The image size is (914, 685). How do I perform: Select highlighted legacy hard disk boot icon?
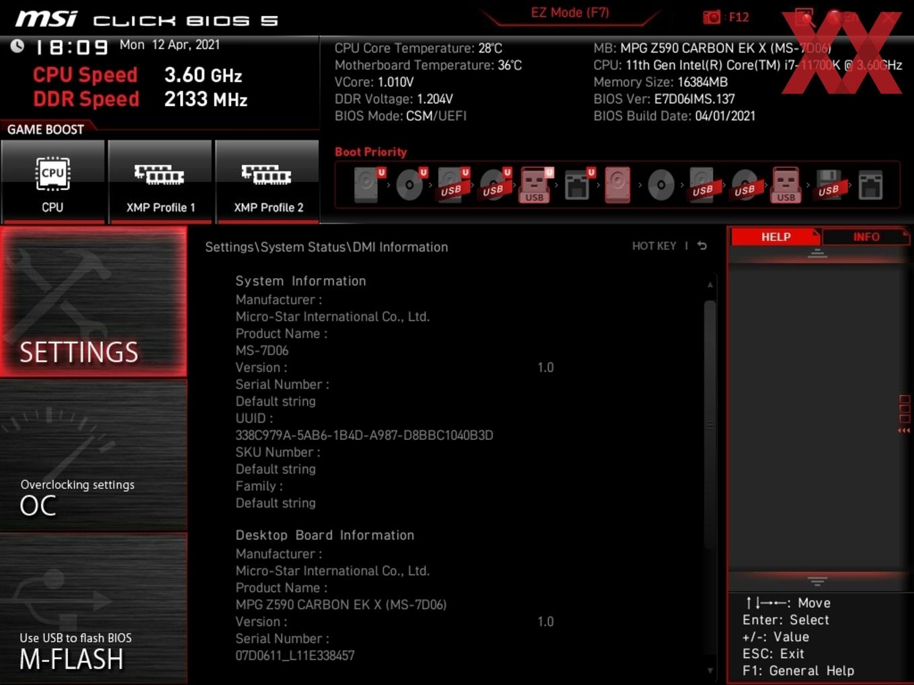tap(618, 185)
